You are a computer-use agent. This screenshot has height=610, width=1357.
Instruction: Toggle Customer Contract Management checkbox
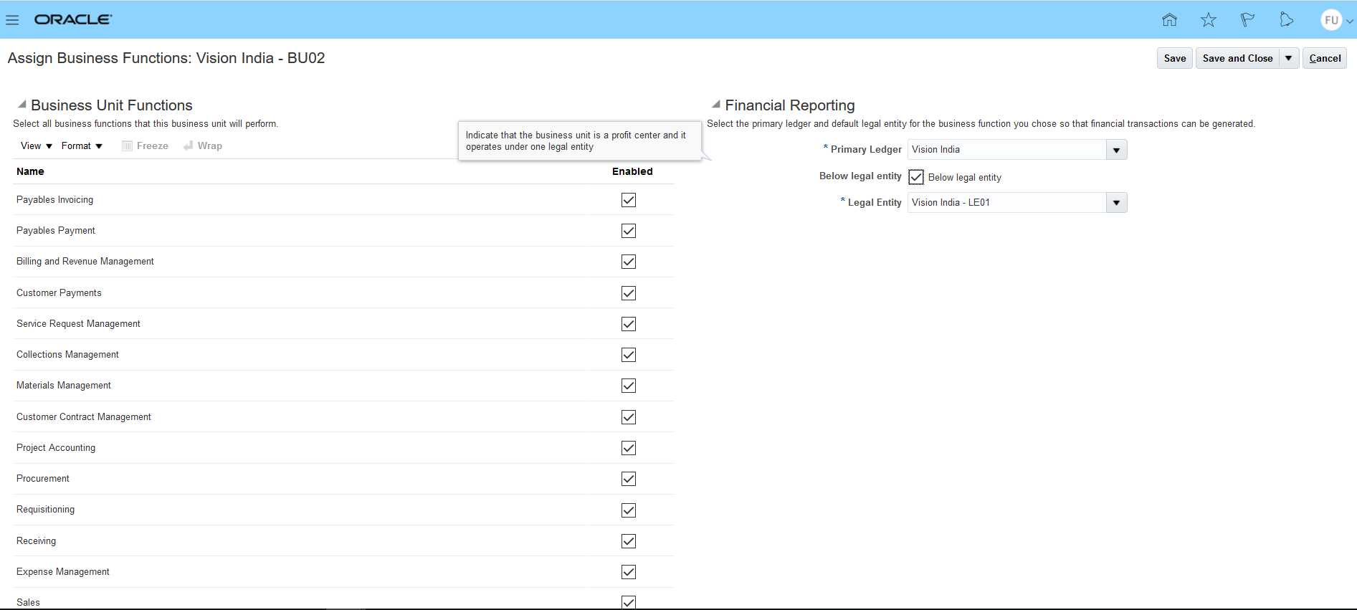[x=629, y=417]
